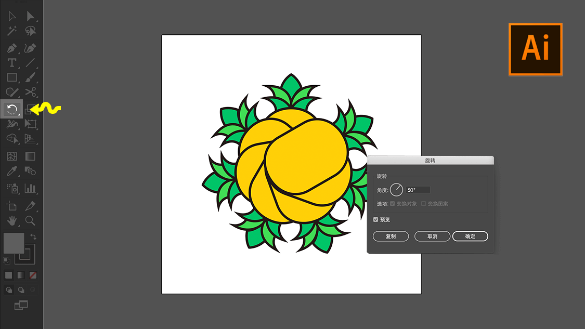The height and width of the screenshot is (329, 585).
Task: Activate the Magic Wand tool
Action: pos(11,31)
